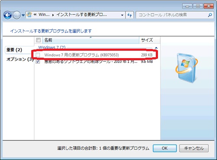Toggle the select-all checkbox in header
The width and height of the screenshot is (217, 160).
[38, 40]
